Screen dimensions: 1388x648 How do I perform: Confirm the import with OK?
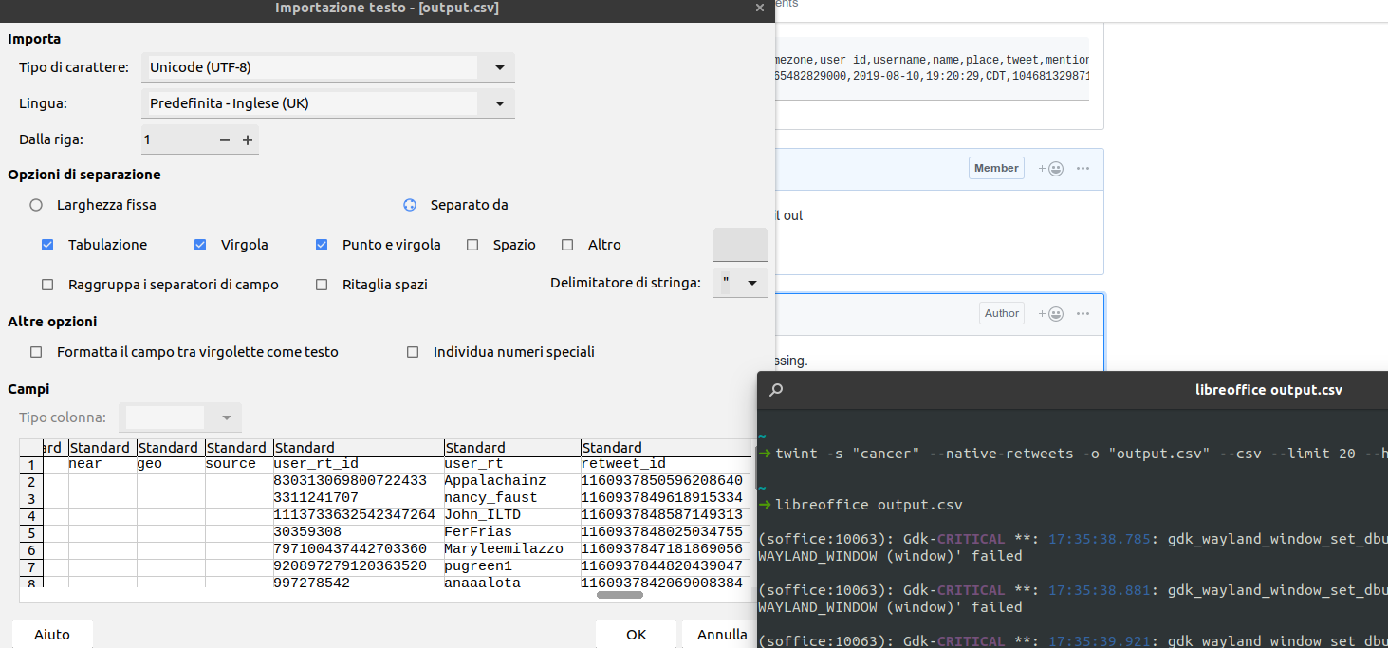click(x=636, y=635)
